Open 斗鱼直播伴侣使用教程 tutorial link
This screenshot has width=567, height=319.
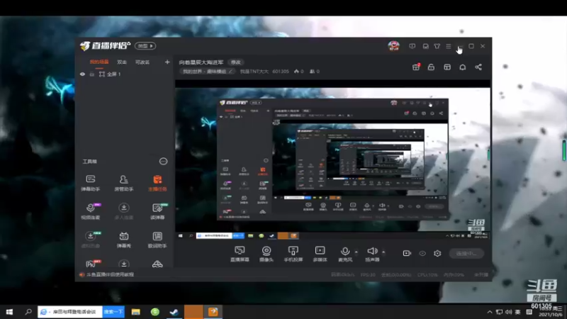click(110, 274)
